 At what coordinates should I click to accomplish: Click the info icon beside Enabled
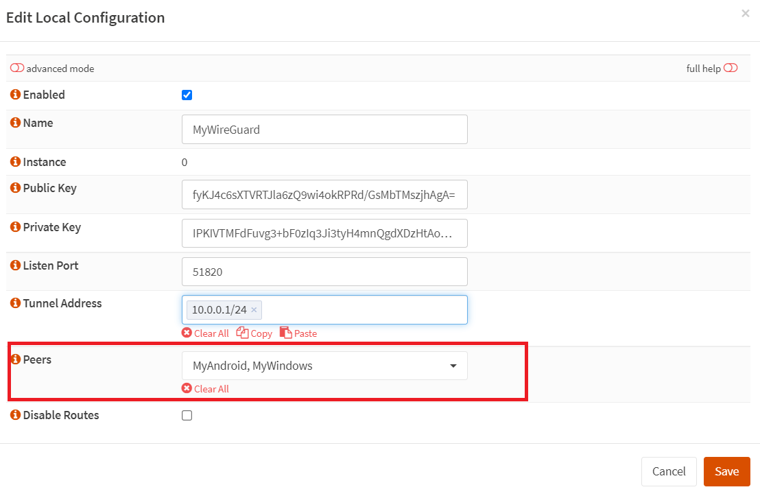[x=16, y=95]
